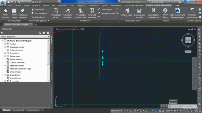202x113 pixels.
Task: Open the Insertar ribbon tab
Action: [x=18, y=6]
